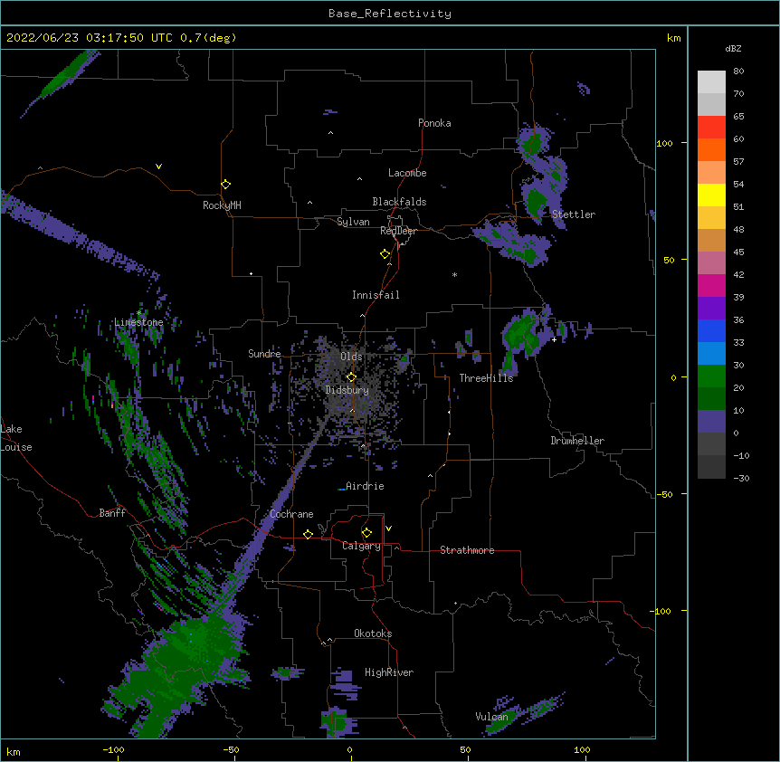This screenshot has height=762, width=780.
Task: Click the -50 tick on right axis
Action: click(x=664, y=494)
